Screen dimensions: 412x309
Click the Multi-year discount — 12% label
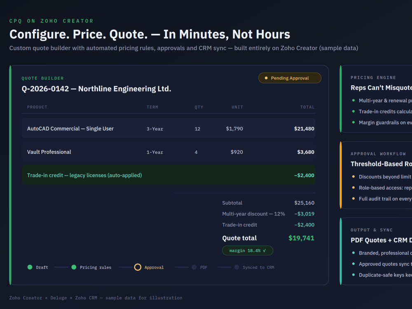(x=253, y=214)
